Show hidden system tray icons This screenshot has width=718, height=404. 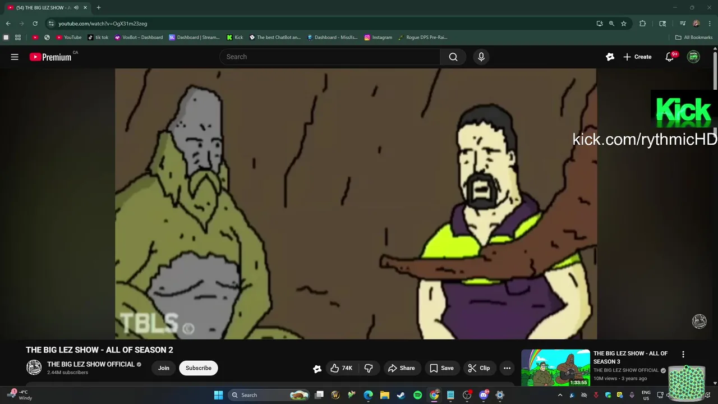click(560, 395)
